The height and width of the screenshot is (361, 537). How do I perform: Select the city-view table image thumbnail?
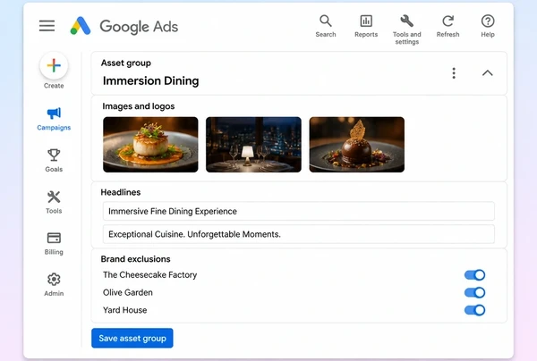[x=253, y=145]
